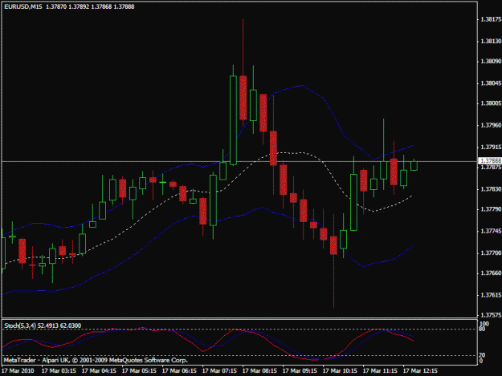Select the last green candle at current price
The width and height of the screenshot is (502, 376).
[x=414, y=166]
